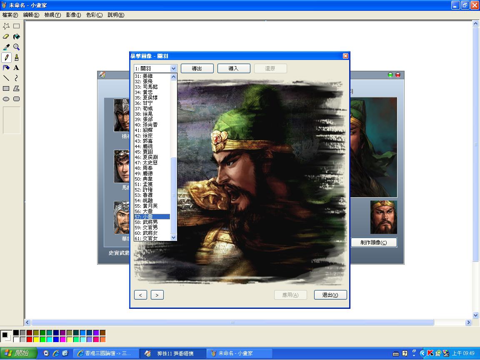Open the 編輯(E) menu
The height and width of the screenshot is (360, 480).
coord(31,15)
